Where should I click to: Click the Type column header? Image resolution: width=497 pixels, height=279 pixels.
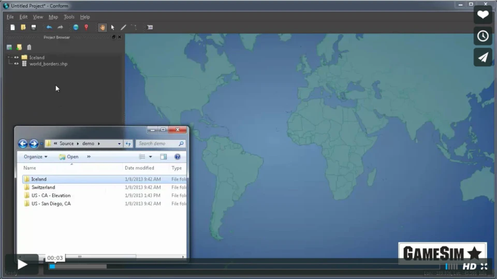[177, 168]
